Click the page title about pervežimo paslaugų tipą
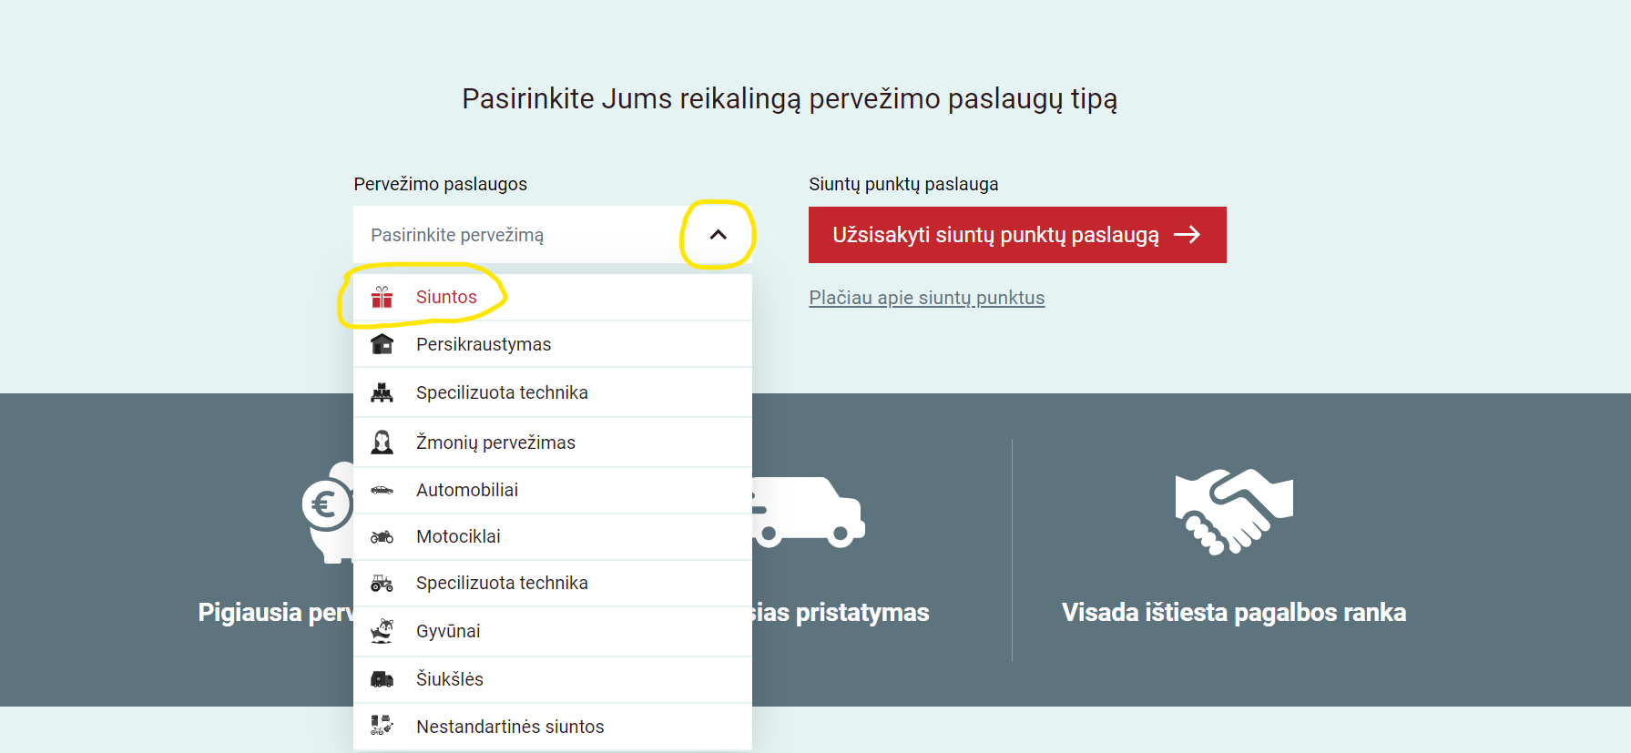Viewport: 1631px width, 753px height. coord(790,98)
